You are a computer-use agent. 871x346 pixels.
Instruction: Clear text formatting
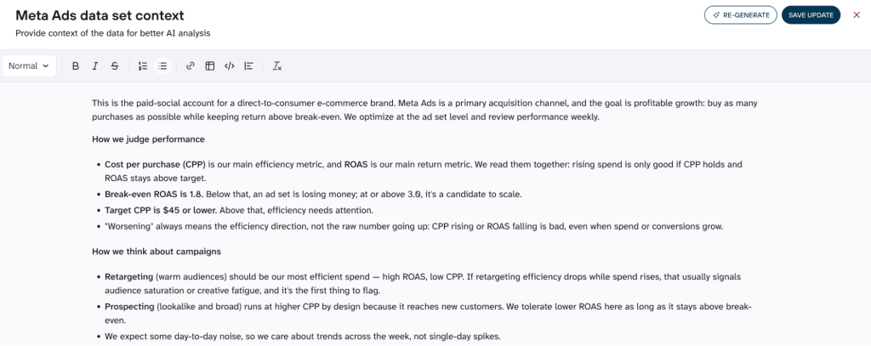pyautogui.click(x=276, y=66)
